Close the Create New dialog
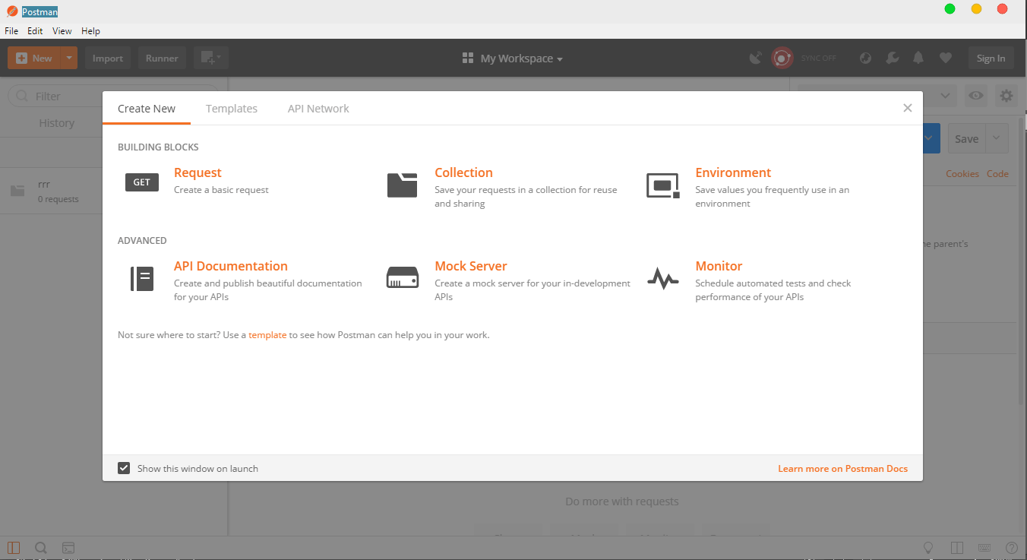 click(x=907, y=108)
